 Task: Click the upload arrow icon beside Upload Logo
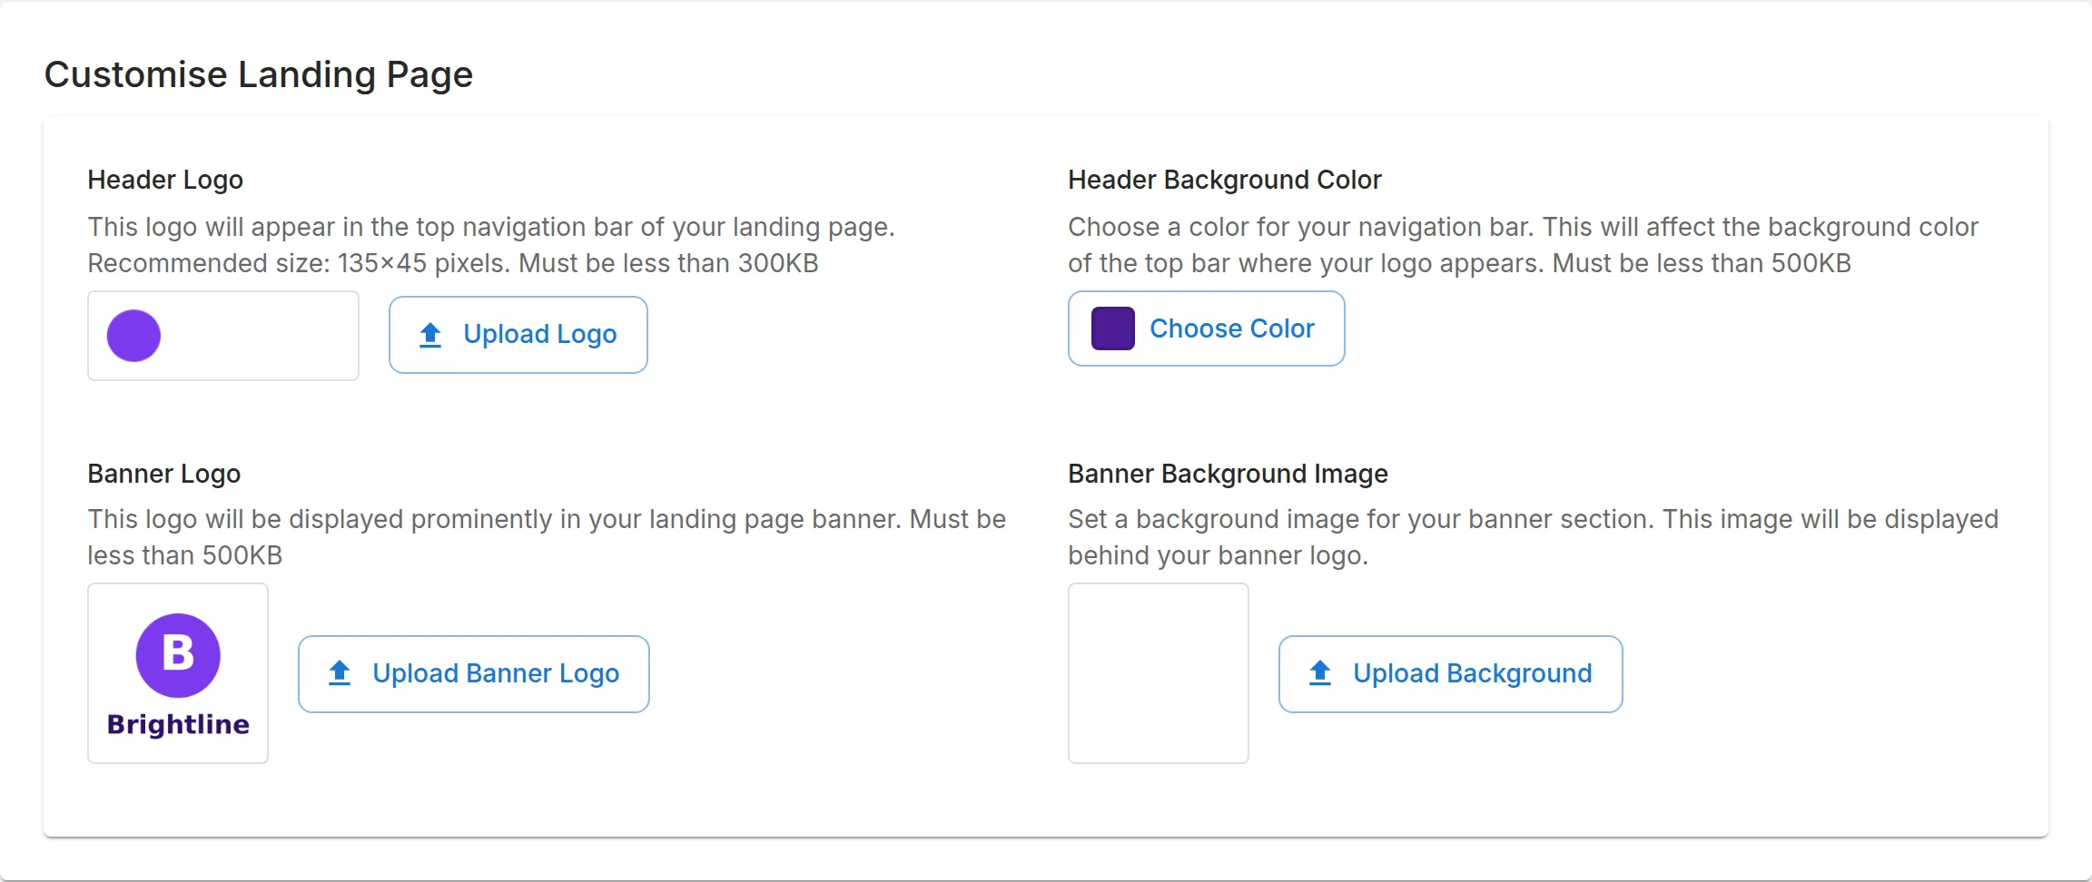(x=430, y=335)
